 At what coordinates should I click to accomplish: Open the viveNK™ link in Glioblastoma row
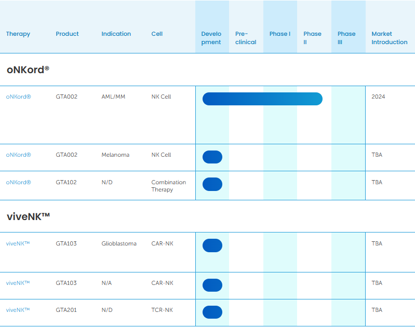point(18,243)
